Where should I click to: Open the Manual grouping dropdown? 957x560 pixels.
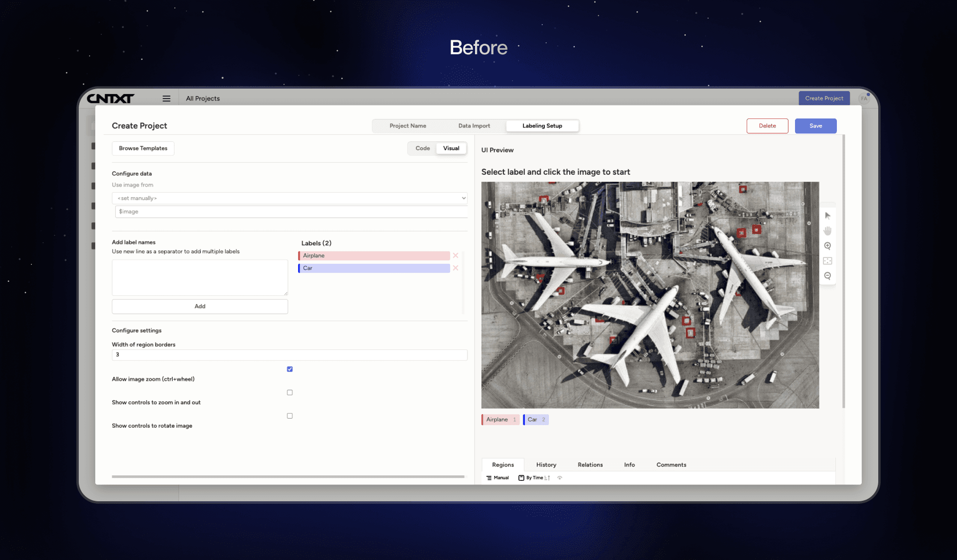coord(497,478)
